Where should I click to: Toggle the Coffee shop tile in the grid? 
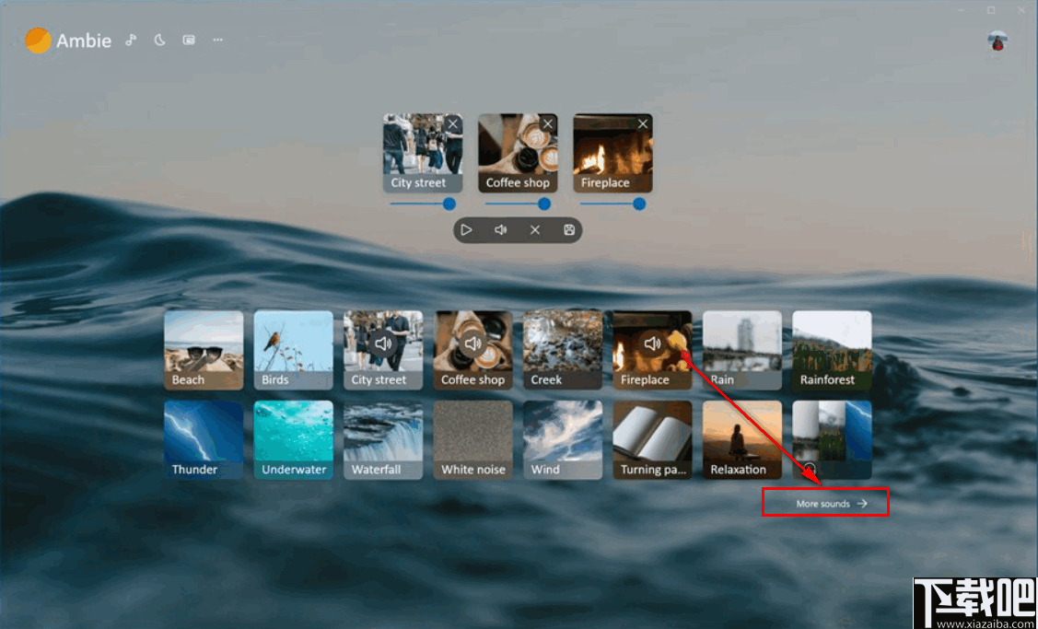[x=472, y=350]
